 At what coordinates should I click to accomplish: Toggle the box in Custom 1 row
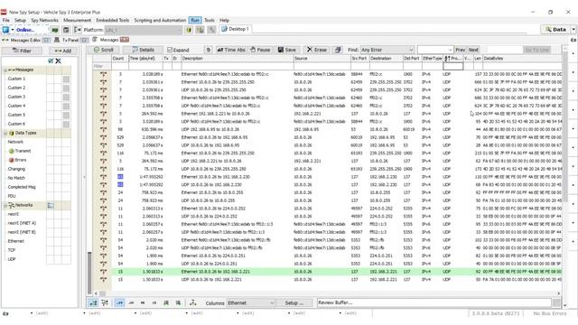[x=66, y=79]
